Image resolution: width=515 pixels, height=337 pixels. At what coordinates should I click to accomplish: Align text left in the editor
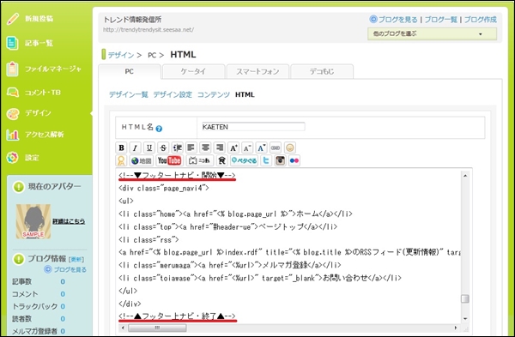coord(191,148)
